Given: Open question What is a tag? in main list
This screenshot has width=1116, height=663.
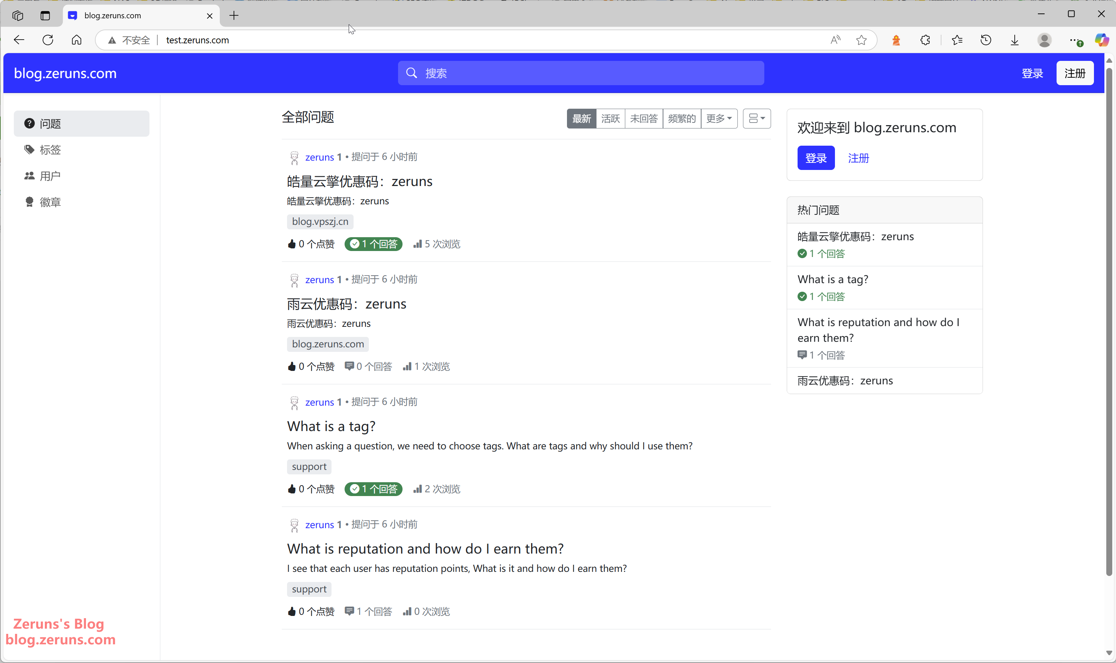Looking at the screenshot, I should (x=331, y=426).
